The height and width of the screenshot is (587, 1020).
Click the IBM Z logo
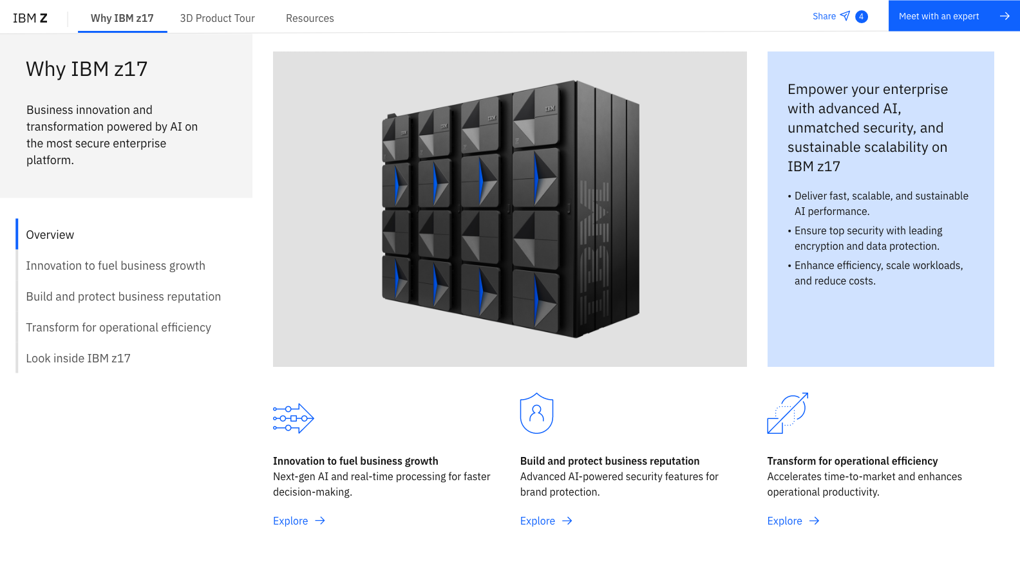tap(30, 18)
